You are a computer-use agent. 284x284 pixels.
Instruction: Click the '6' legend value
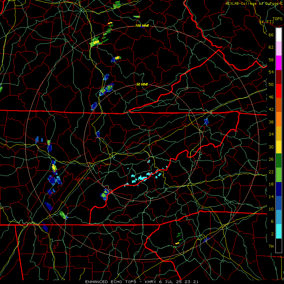tap(272, 222)
